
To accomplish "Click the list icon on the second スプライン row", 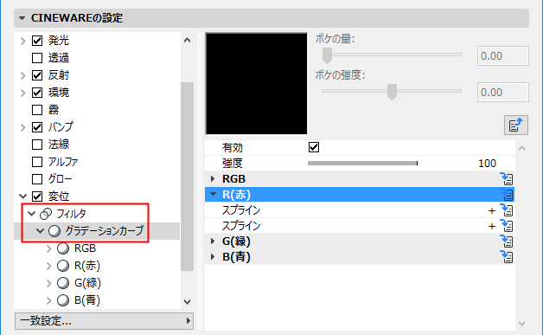I will pyautogui.click(x=507, y=226).
